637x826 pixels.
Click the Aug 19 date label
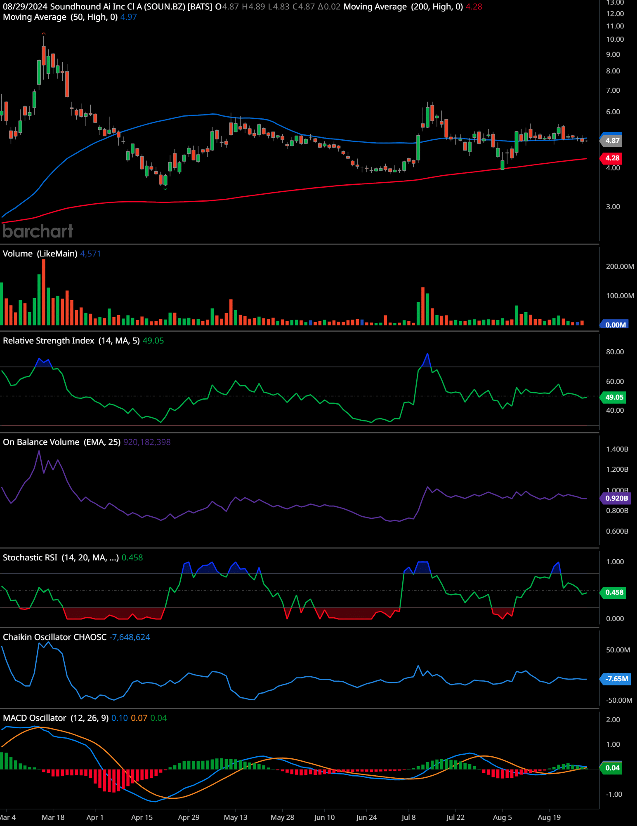pyautogui.click(x=550, y=817)
